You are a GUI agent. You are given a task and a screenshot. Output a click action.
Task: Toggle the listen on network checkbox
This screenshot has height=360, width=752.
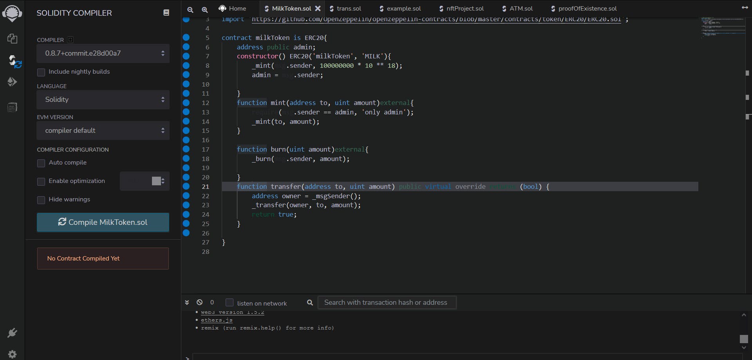pos(230,302)
